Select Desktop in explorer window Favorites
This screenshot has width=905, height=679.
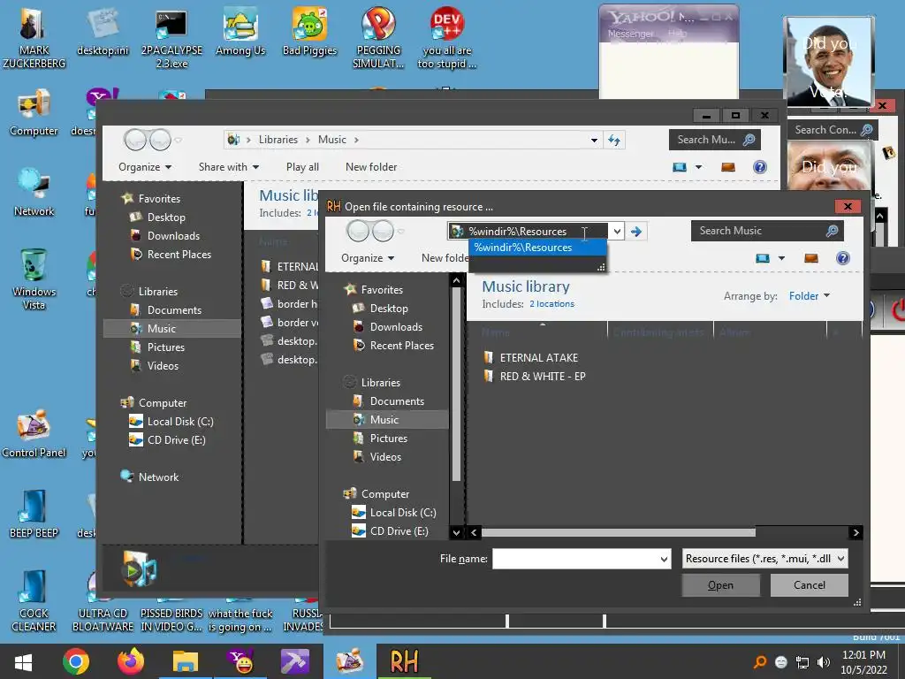click(x=166, y=217)
